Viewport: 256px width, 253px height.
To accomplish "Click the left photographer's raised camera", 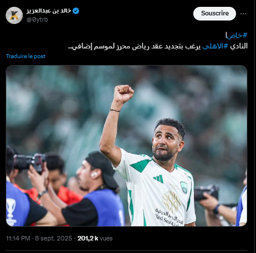I will (29, 162).
